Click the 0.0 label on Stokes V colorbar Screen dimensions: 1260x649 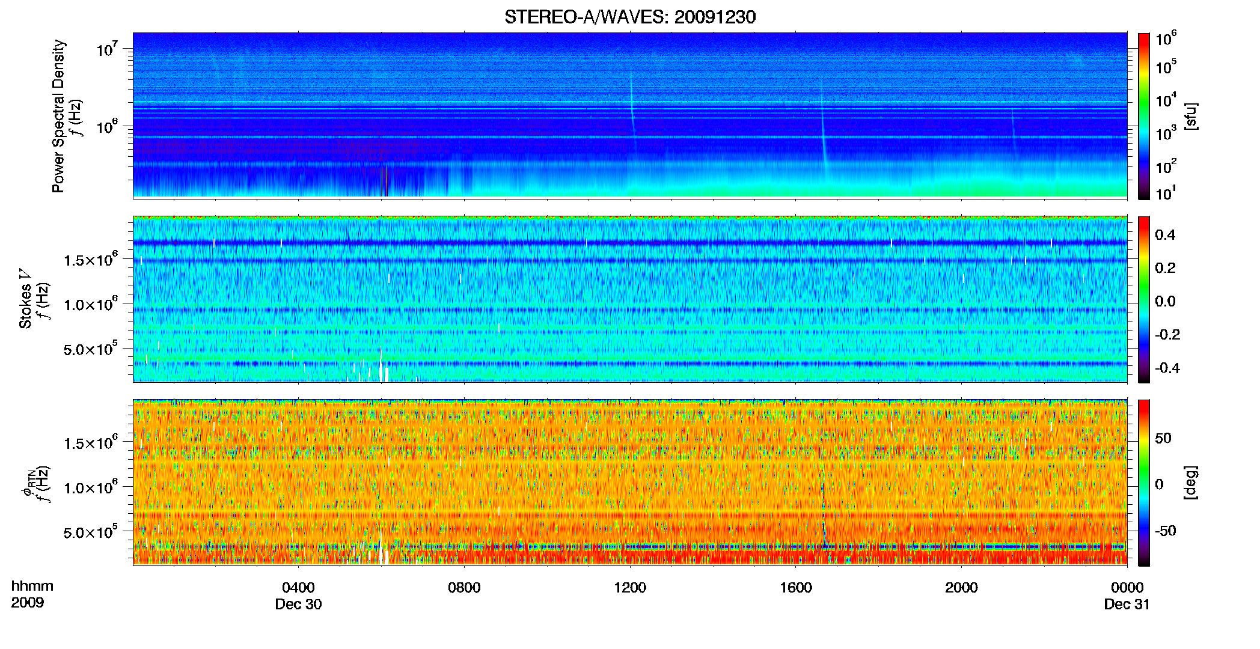[x=1165, y=301]
